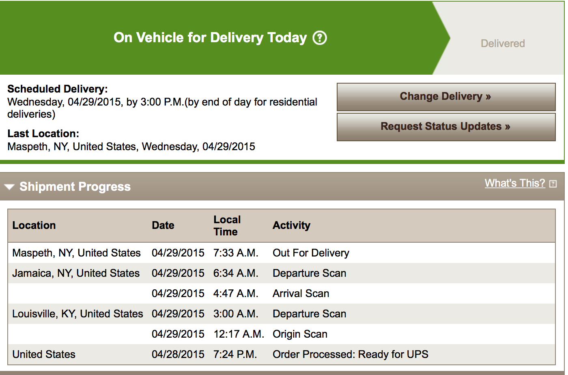
Task: Select the Origin Scan activity entry
Action: tap(300, 334)
